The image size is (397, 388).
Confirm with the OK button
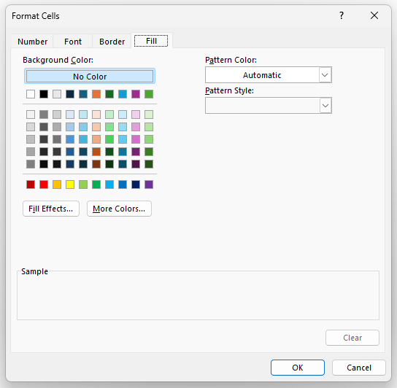[298, 368]
